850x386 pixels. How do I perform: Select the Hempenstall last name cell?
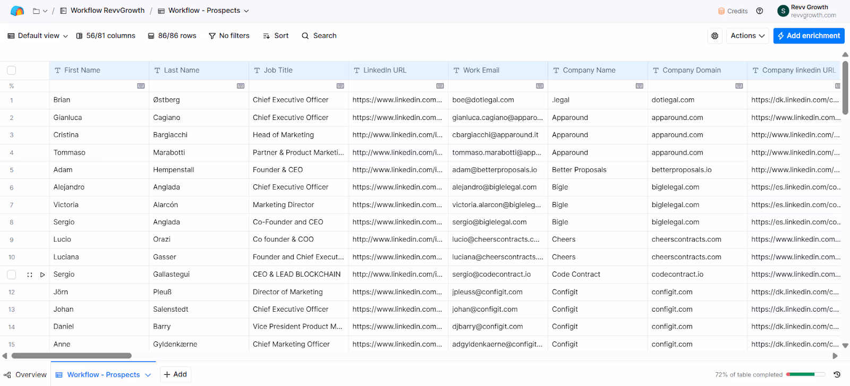click(199, 170)
